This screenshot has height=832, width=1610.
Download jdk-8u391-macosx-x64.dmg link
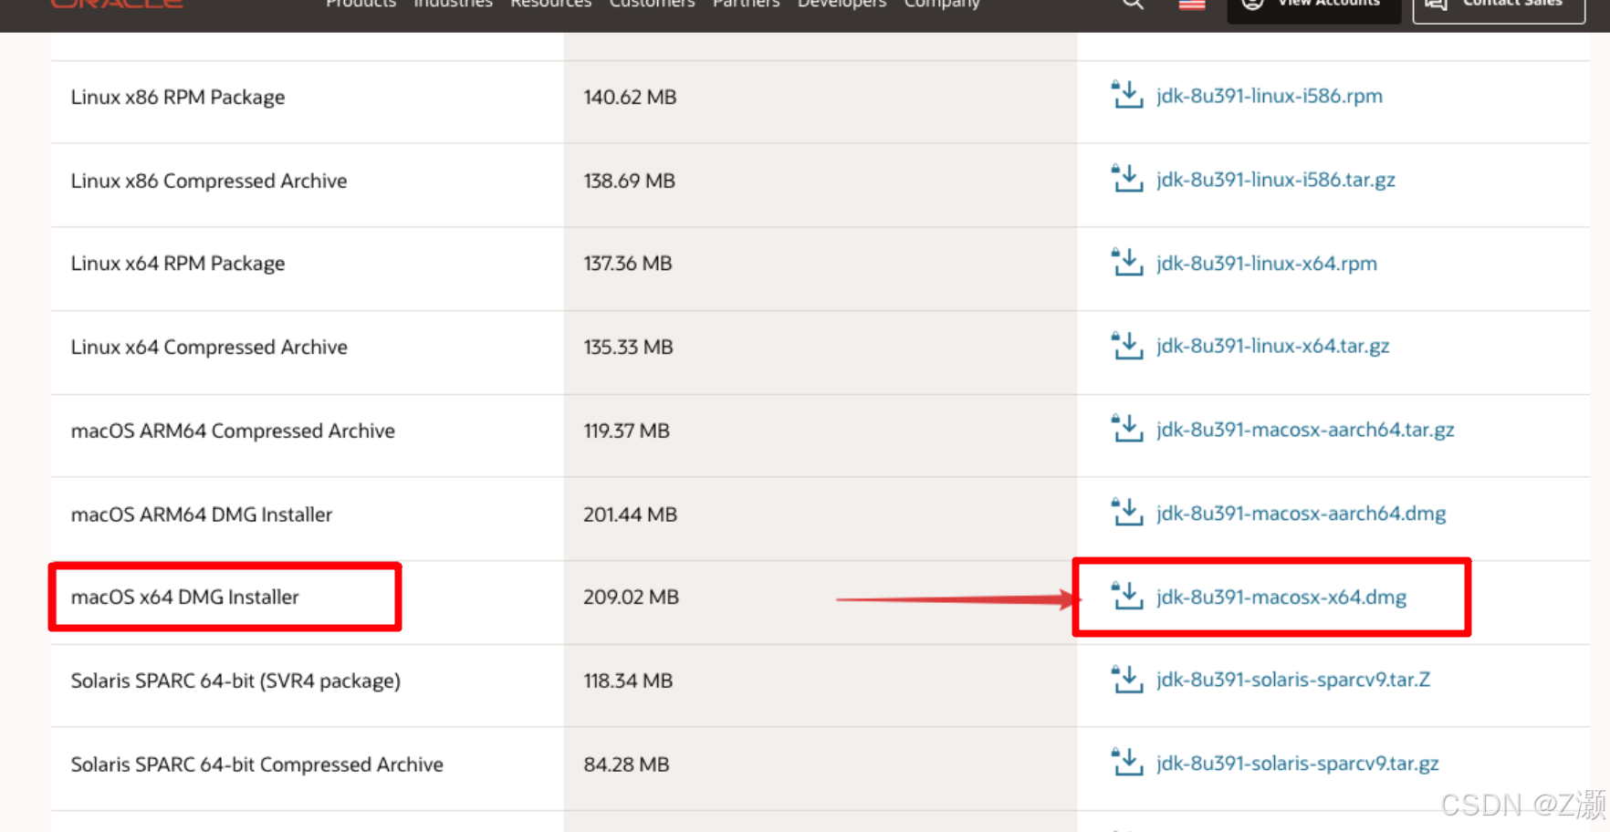pos(1281,598)
